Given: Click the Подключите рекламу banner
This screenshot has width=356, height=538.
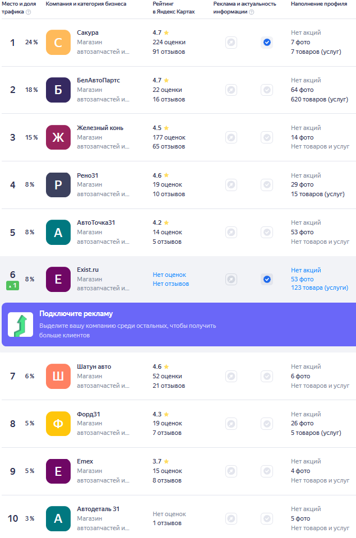Looking at the screenshot, I should pos(179,324).
